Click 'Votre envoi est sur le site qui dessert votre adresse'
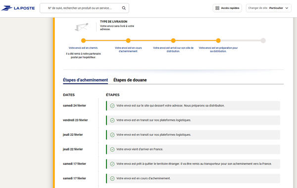 click(170, 106)
